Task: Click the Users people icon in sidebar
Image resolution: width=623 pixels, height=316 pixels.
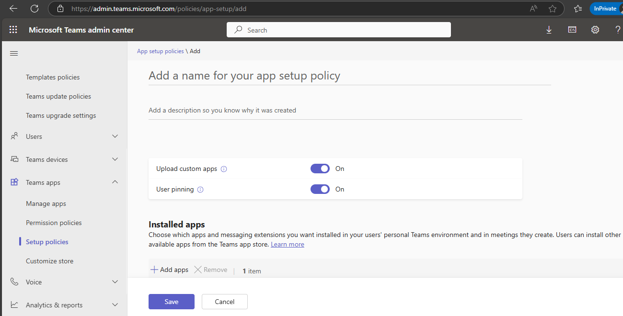Action: 14,136
